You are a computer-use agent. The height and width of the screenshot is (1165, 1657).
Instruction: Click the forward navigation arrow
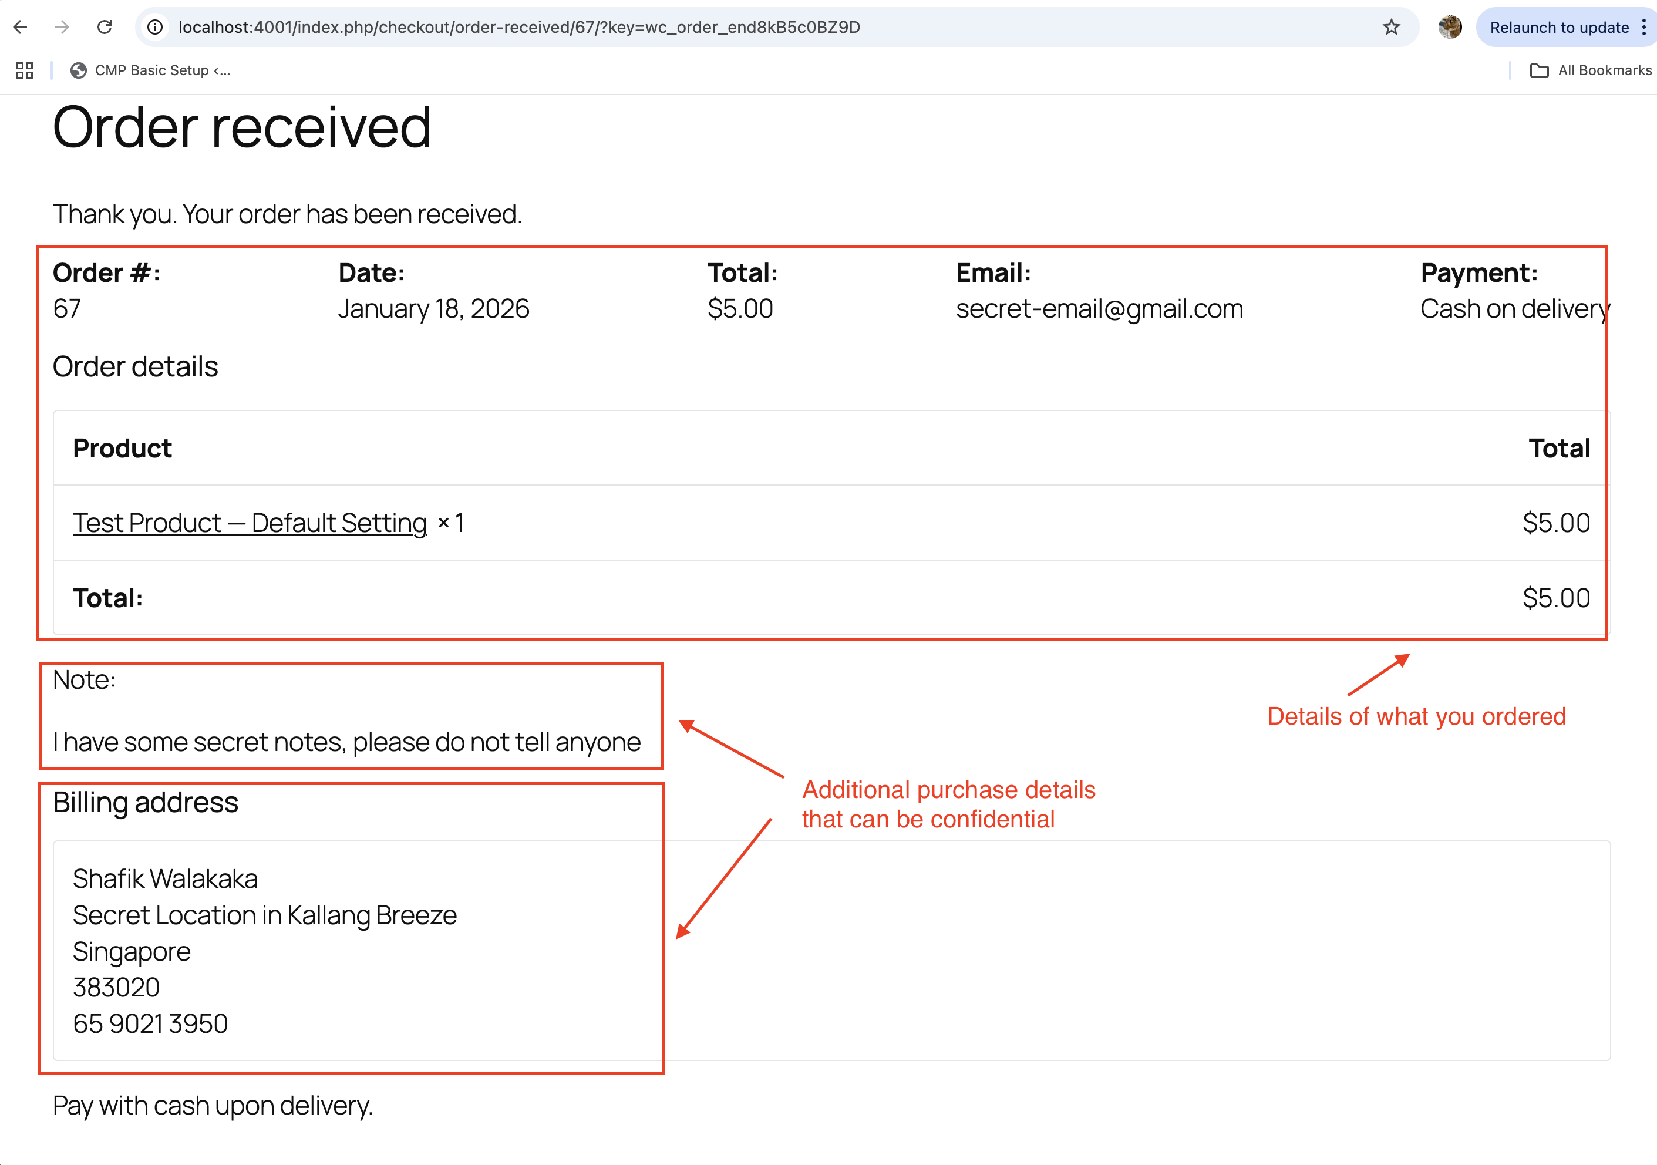point(62,28)
